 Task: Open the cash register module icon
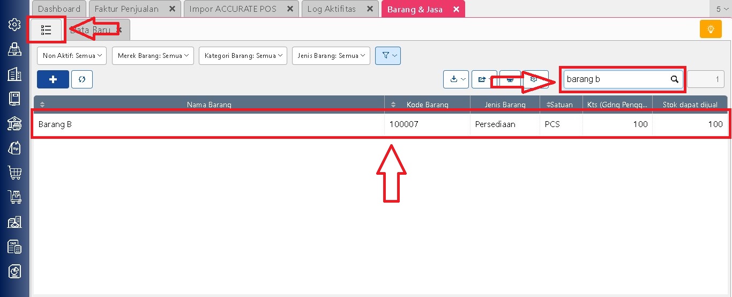click(x=14, y=49)
